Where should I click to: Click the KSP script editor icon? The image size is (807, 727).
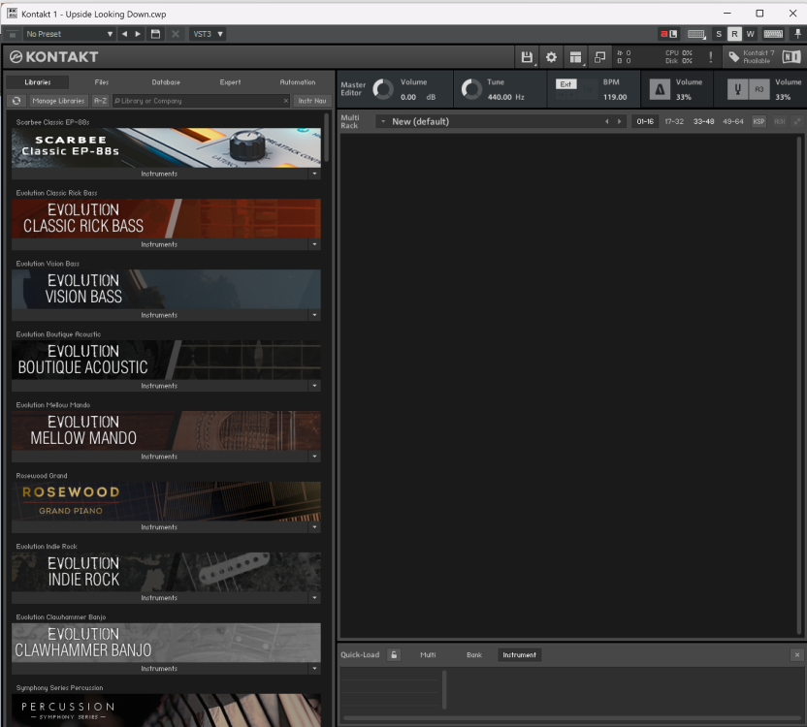pos(759,122)
